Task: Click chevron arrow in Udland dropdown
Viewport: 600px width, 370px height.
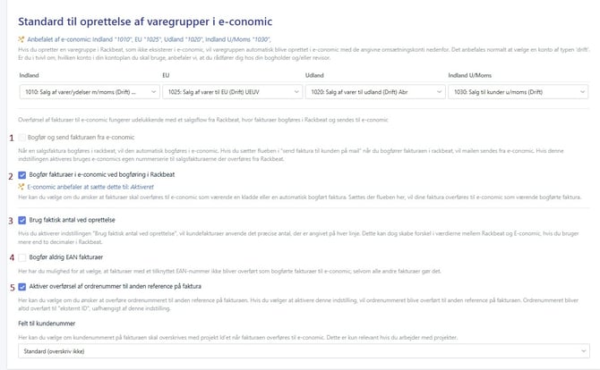Action: (440, 92)
